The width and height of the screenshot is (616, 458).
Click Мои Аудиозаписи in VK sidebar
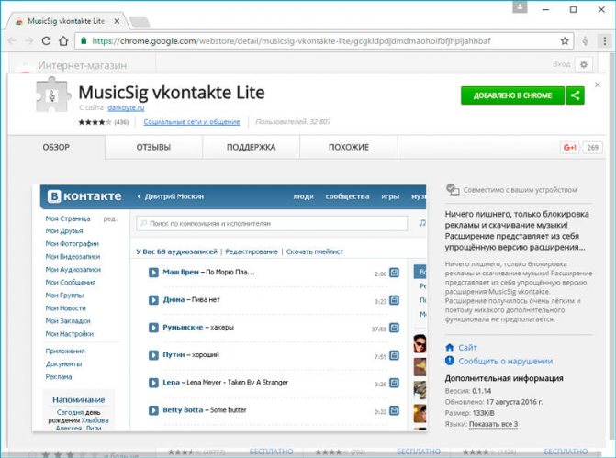73,270
